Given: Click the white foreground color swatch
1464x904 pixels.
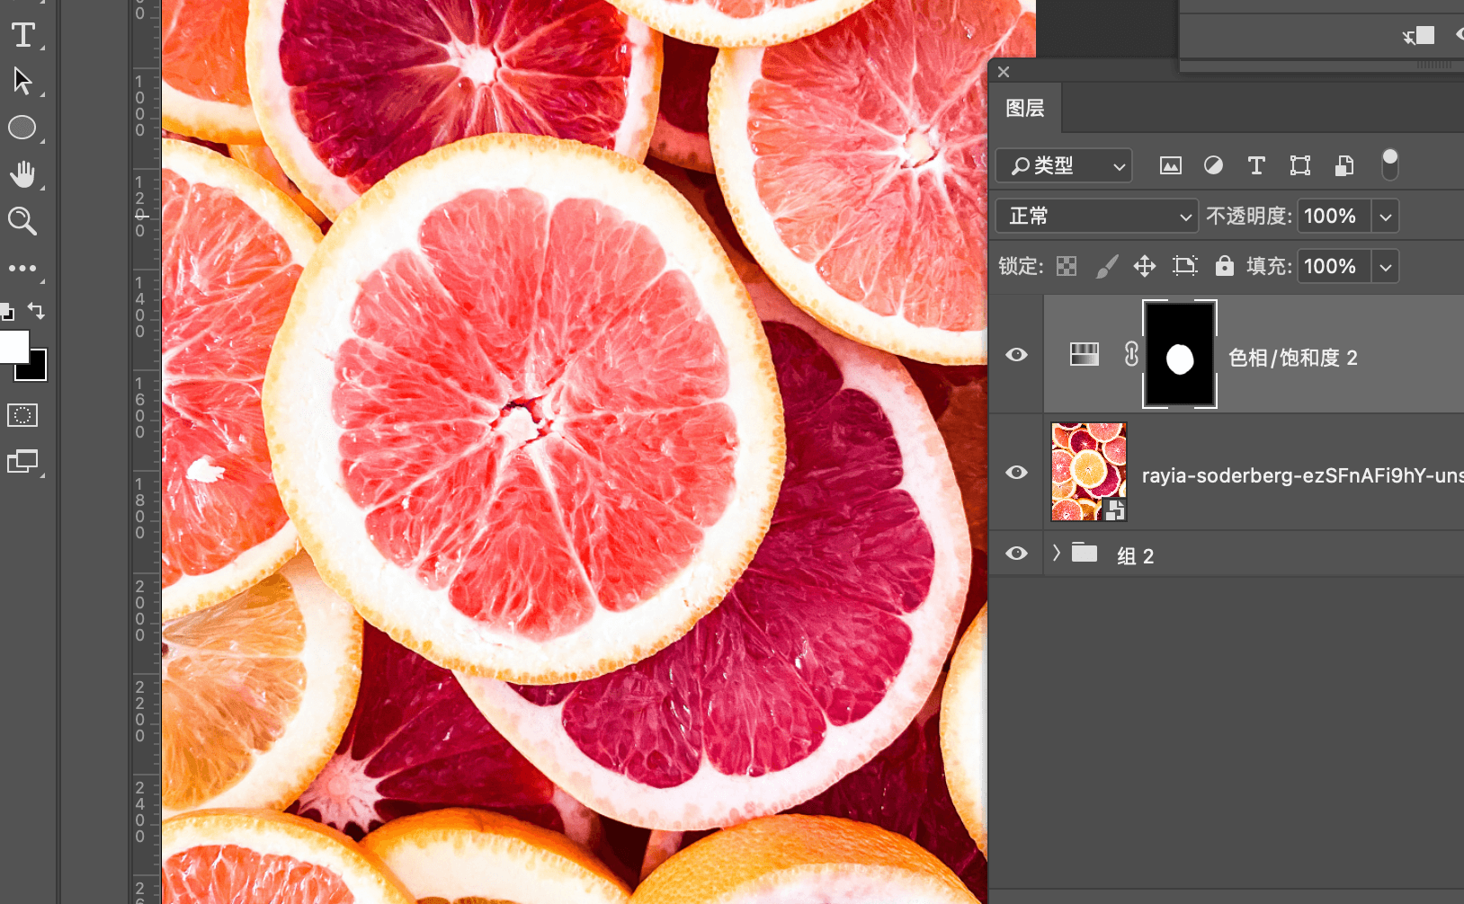Looking at the screenshot, I should tap(13, 346).
